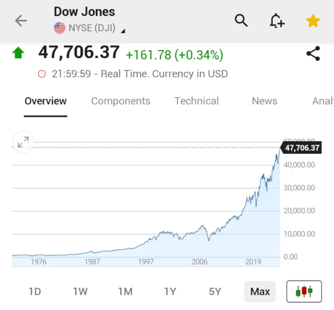This screenshot has width=334, height=310.
Task: Switch chart to candlestick mode
Action: click(x=304, y=291)
